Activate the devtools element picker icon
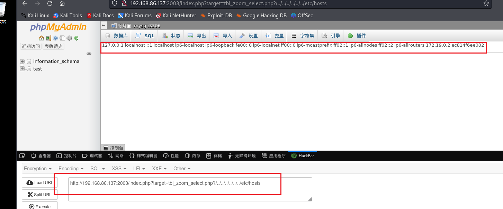 [22, 156]
